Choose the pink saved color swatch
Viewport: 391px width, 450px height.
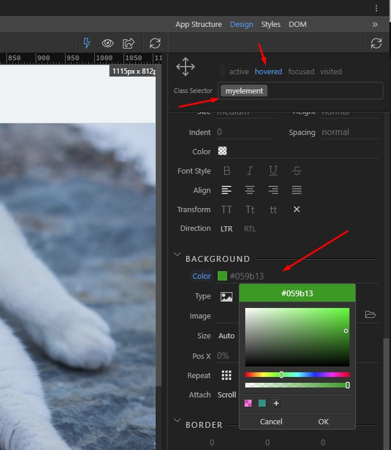[248, 403]
